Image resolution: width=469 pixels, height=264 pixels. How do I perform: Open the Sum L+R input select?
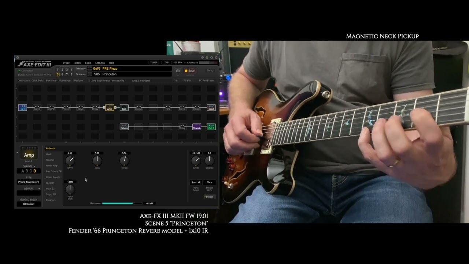[196, 182]
